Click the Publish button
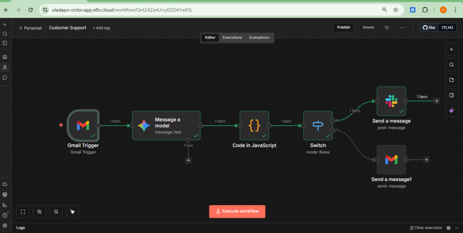 coord(344,28)
